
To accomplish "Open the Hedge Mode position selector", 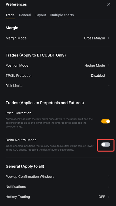I will coord(94,65).
